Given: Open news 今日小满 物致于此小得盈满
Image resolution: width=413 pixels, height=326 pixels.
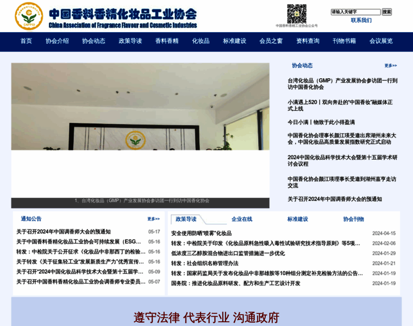Looking at the screenshot, I should [x=321, y=122].
